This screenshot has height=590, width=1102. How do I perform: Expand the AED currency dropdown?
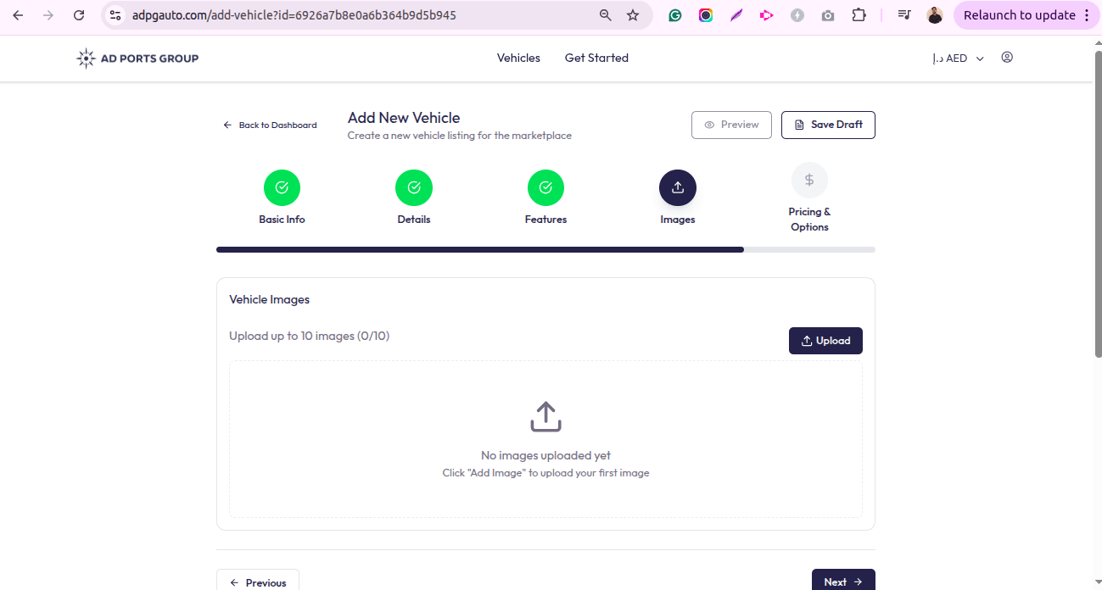[x=958, y=58]
